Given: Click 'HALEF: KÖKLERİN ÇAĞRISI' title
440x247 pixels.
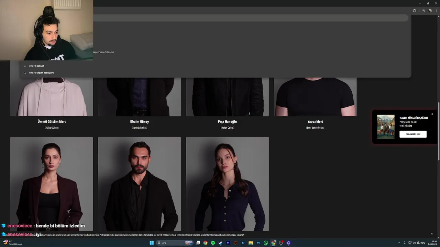Looking at the screenshot, I should 414,118.
